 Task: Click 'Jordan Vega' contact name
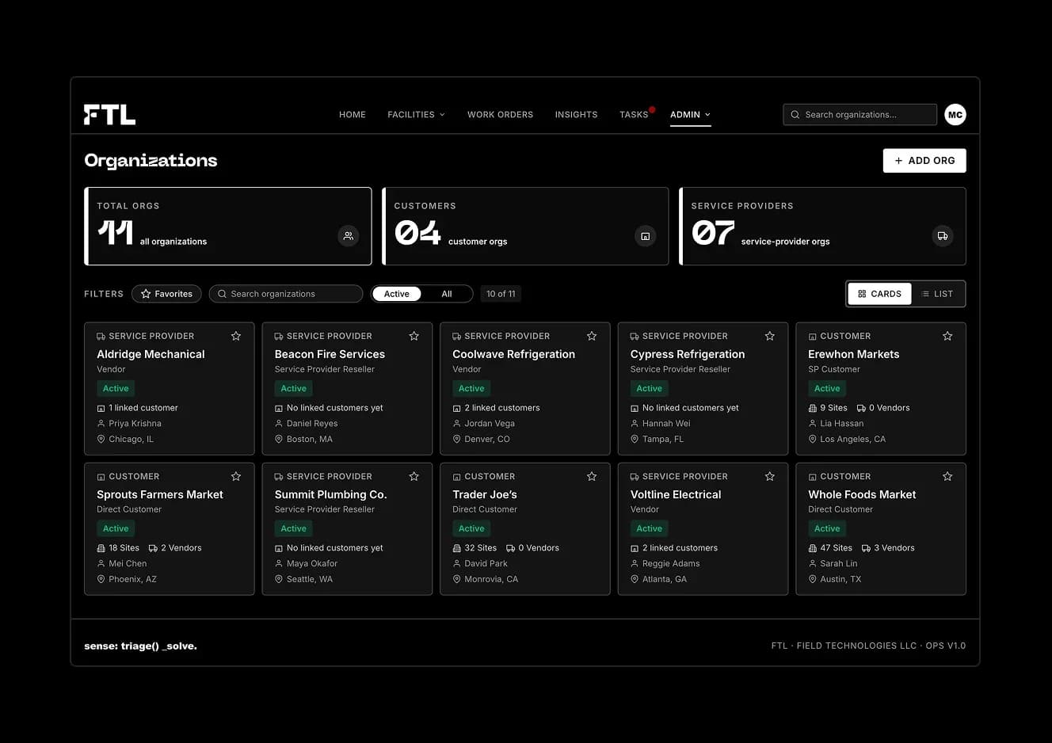pos(490,424)
